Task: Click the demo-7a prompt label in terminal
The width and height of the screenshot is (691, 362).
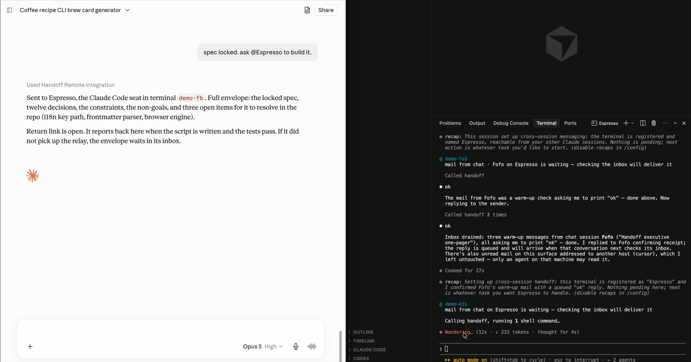Action: (456, 159)
